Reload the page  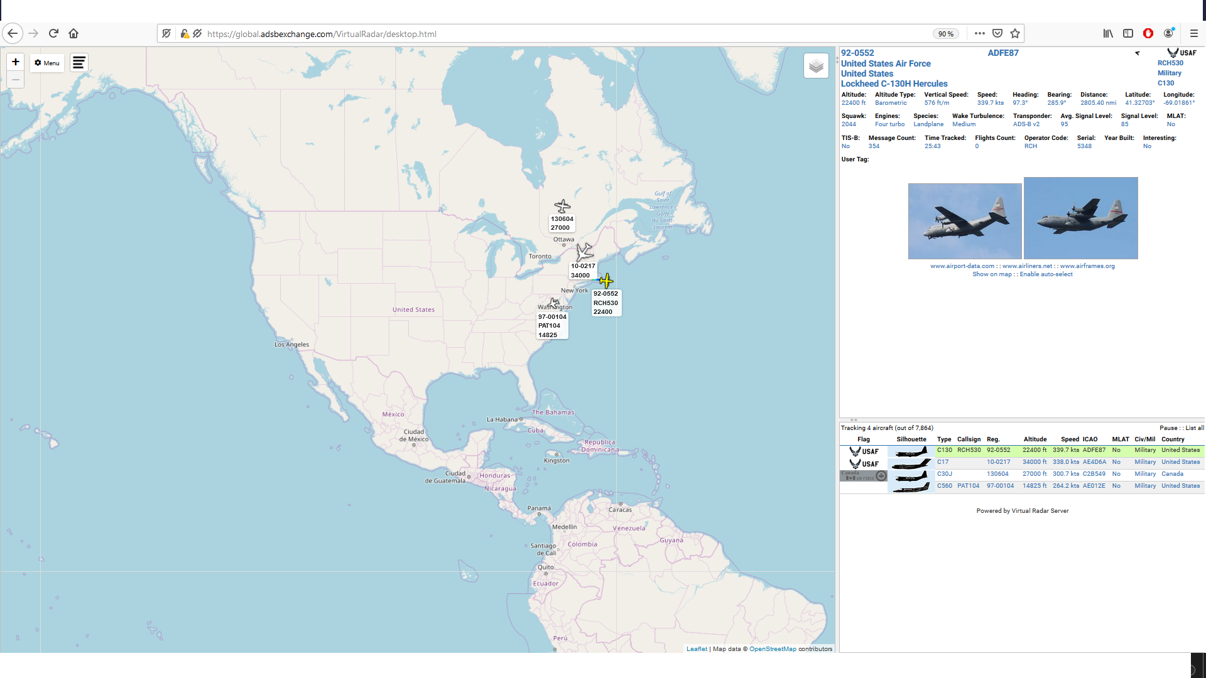pos(53,34)
